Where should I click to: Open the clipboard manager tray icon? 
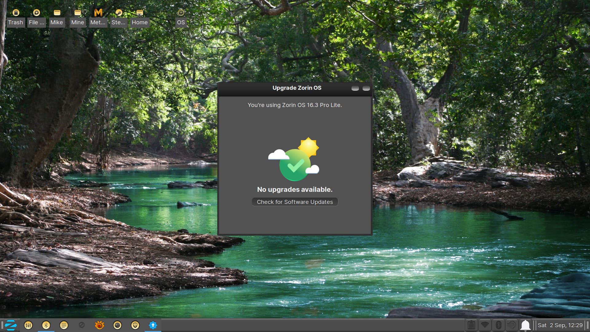471,325
